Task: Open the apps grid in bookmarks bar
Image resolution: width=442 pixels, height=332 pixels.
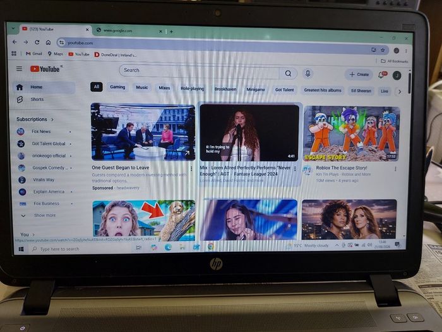Action: pos(13,53)
